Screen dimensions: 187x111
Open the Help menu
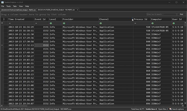pos(27,6)
